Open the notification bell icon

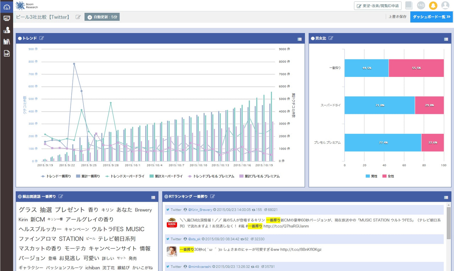433,5
